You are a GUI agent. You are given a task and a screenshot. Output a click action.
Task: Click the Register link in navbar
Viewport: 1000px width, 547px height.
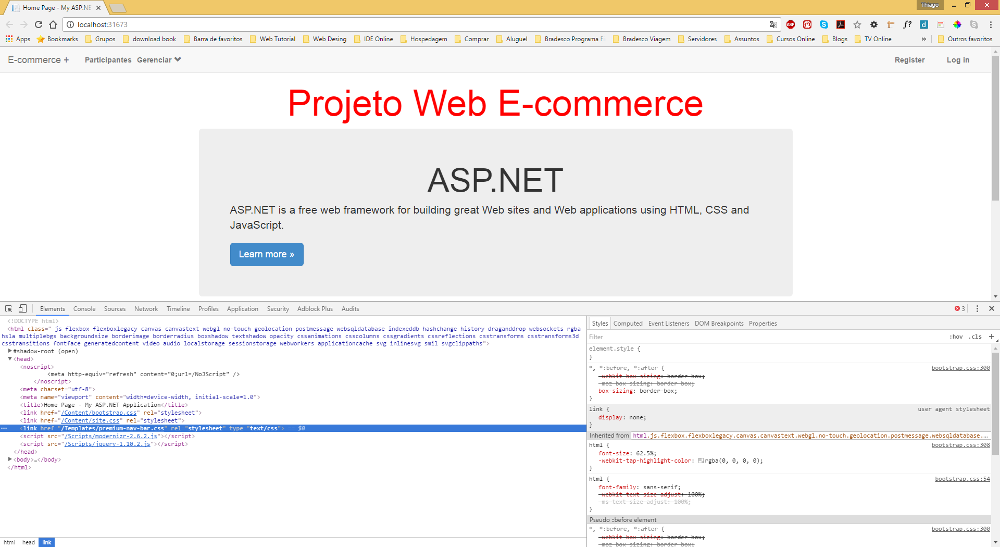click(910, 60)
